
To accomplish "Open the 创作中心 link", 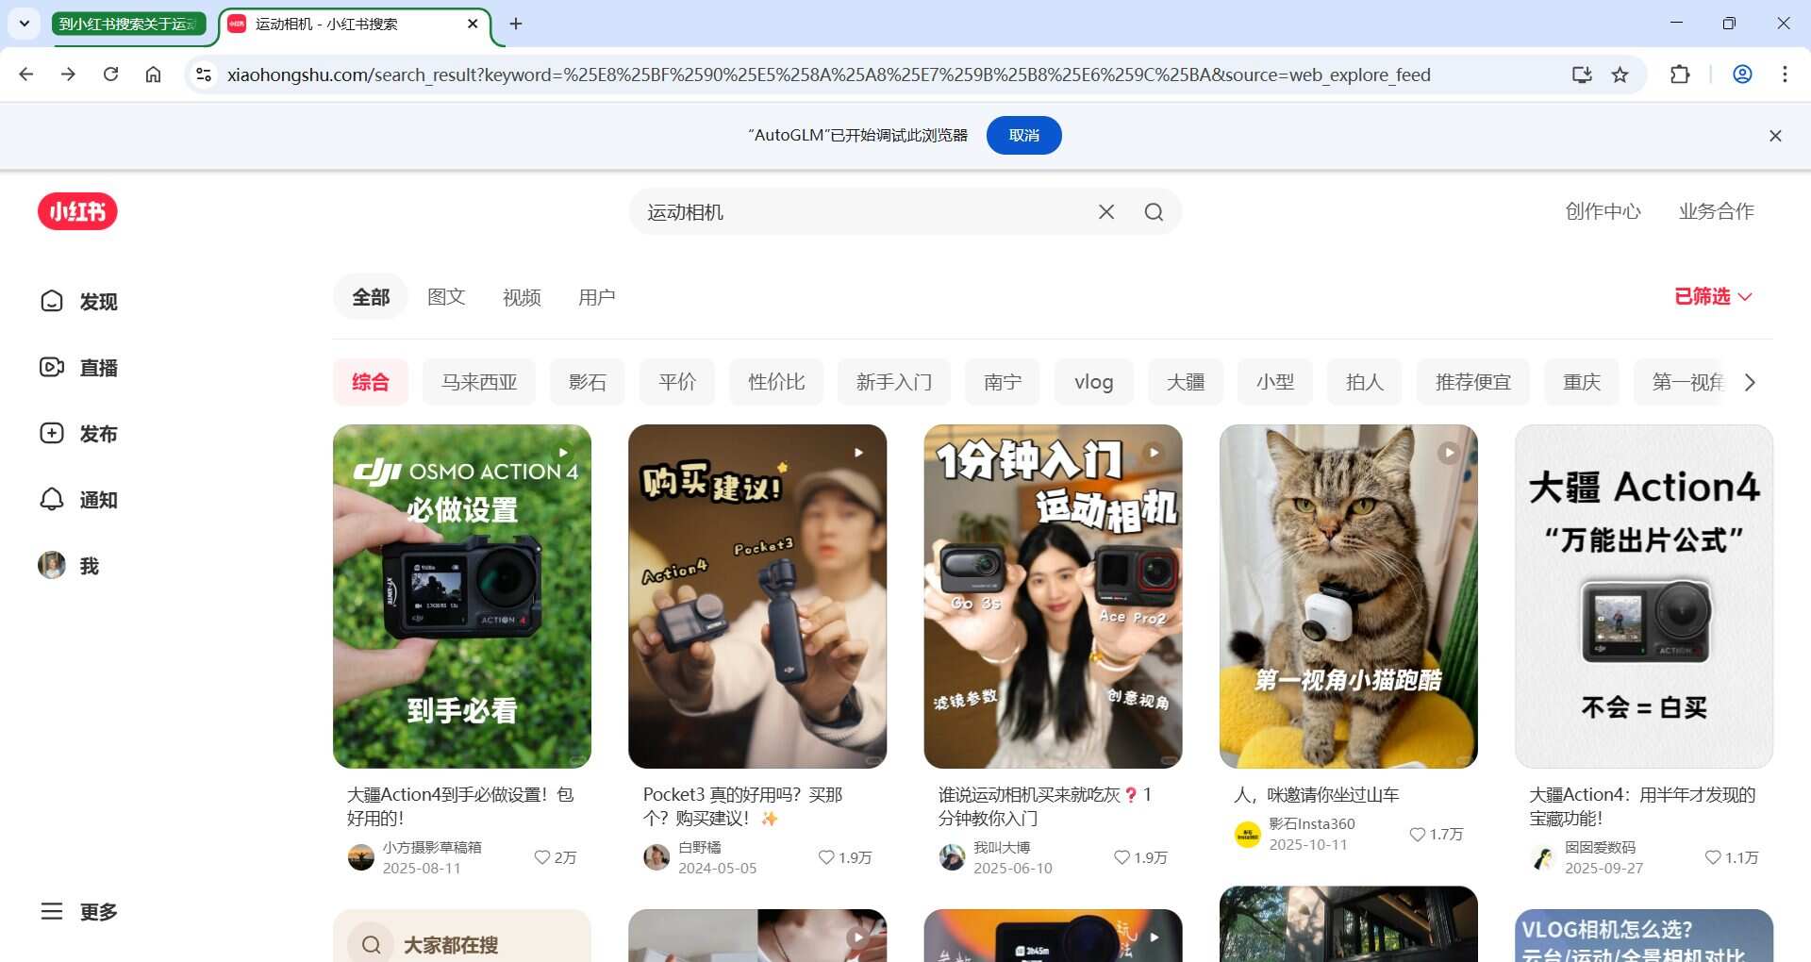I will tap(1603, 211).
